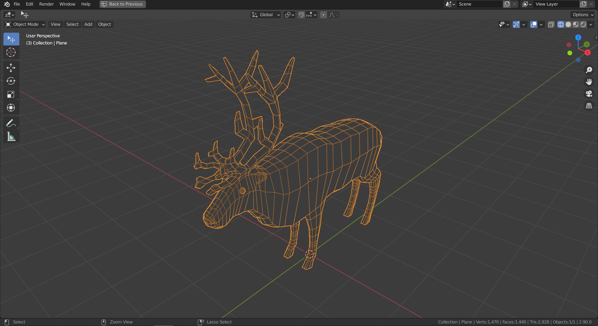This screenshot has height=326, width=598.
Task: Click the Z axis on navigation gizmo
Action: point(578,38)
